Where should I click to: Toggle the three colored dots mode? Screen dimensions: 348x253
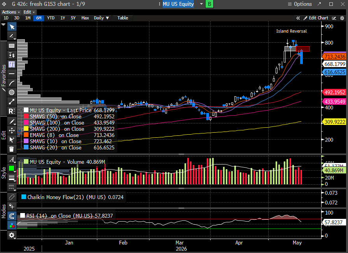click(12, 225)
